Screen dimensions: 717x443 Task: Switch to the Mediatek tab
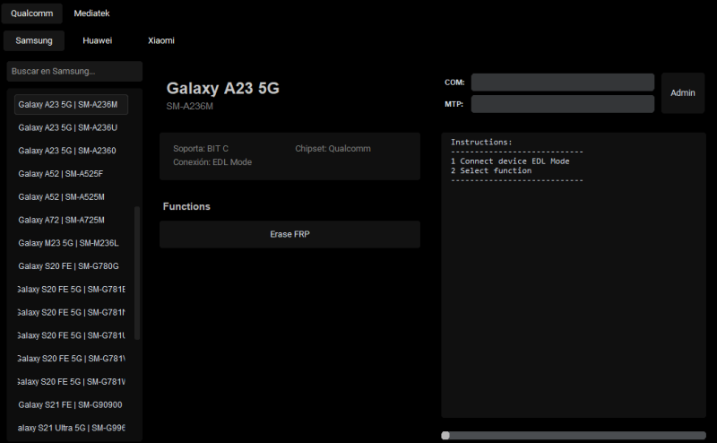[91, 13]
